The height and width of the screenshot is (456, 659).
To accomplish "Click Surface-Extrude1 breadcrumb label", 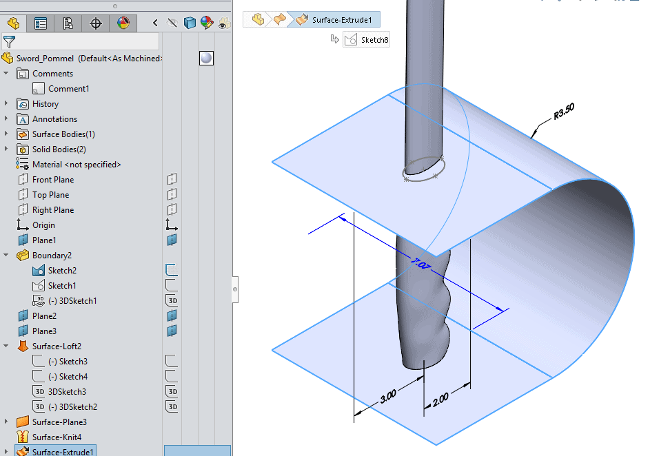I will (x=342, y=20).
